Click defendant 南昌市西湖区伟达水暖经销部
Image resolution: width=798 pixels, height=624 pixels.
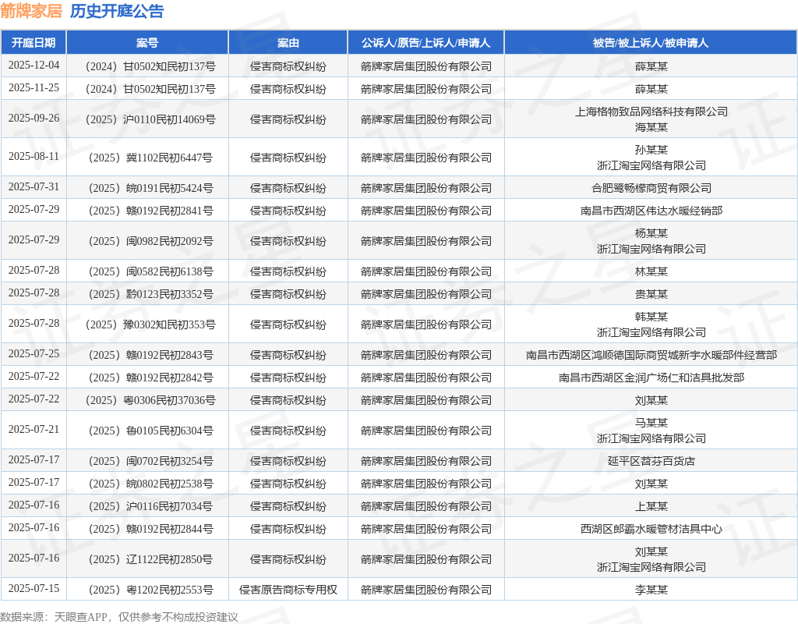tap(651, 211)
